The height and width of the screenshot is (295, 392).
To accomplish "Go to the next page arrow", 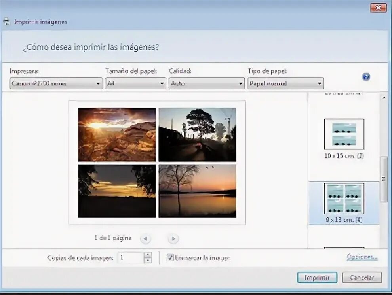I will (x=173, y=239).
